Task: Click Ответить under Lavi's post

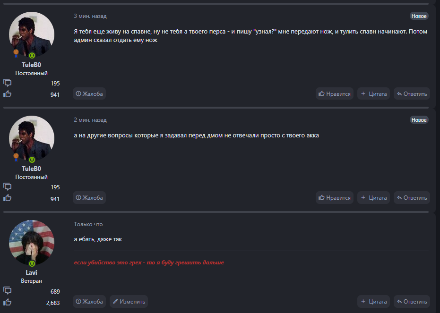Action: click(412, 301)
